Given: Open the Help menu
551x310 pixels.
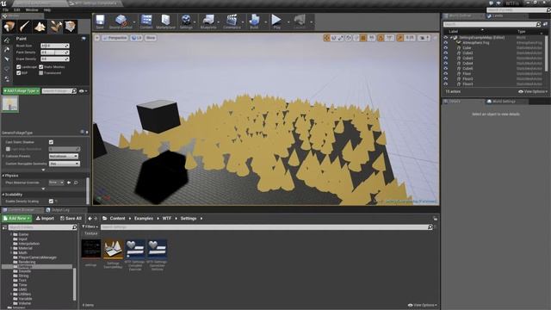Looking at the screenshot, I should pyautogui.click(x=47, y=9).
